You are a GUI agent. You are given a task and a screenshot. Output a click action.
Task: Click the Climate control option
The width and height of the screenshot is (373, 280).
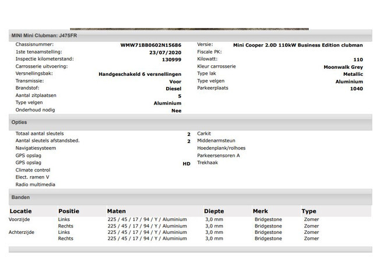pyautogui.click(x=33, y=170)
